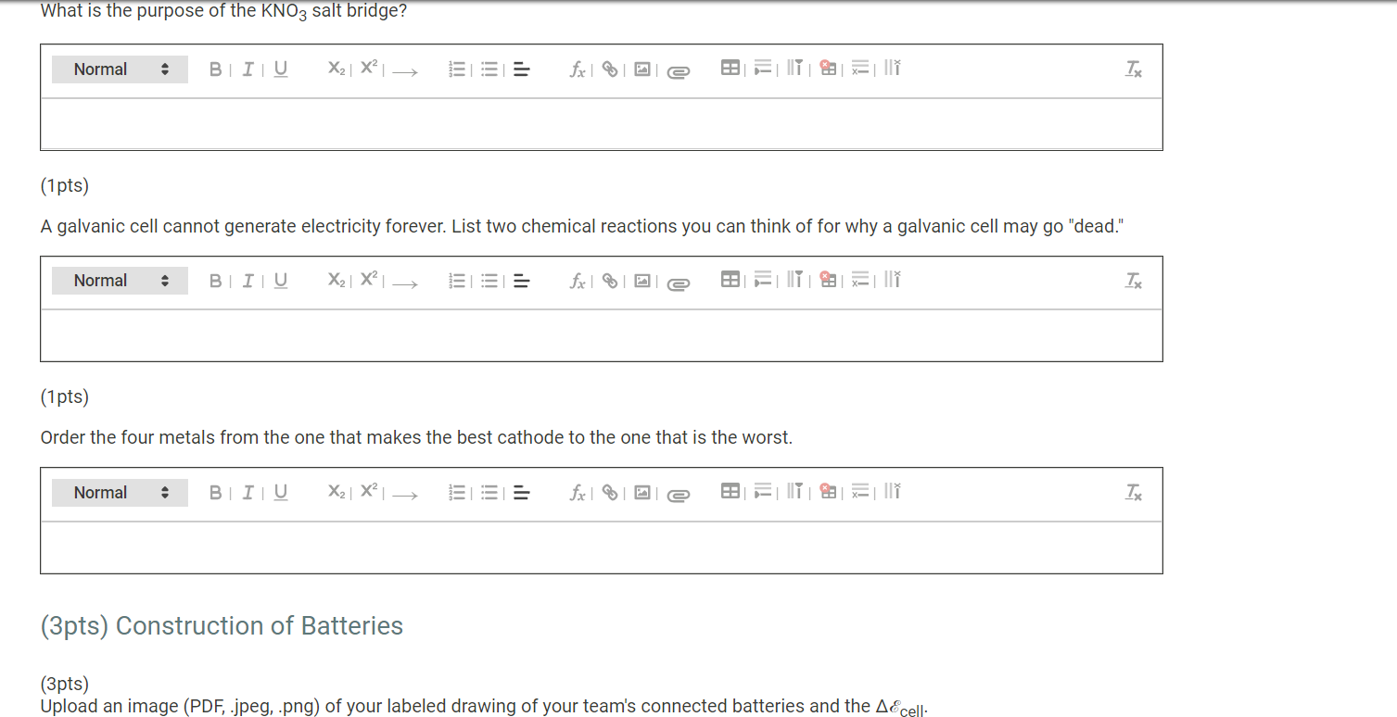The width and height of the screenshot is (1397, 717).
Task: Insert image in the cathode ordering answer
Action: [642, 493]
